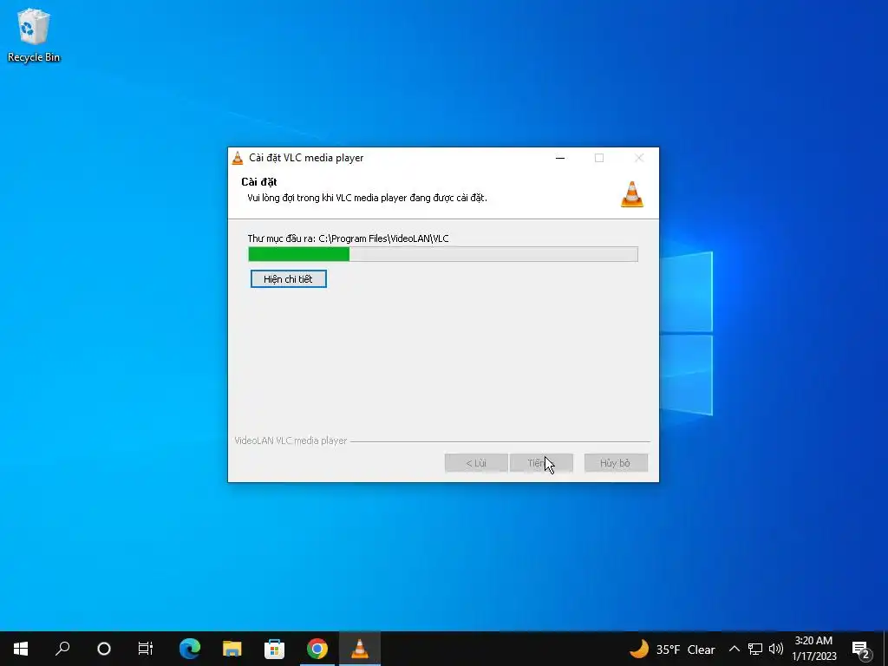Minimize the VLC installer window
The height and width of the screenshot is (666, 888).
point(560,158)
